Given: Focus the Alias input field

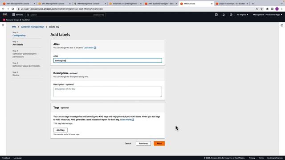Looking at the screenshot, I should pos(108,60).
